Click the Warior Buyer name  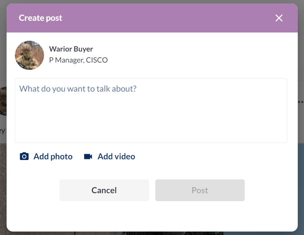point(71,49)
